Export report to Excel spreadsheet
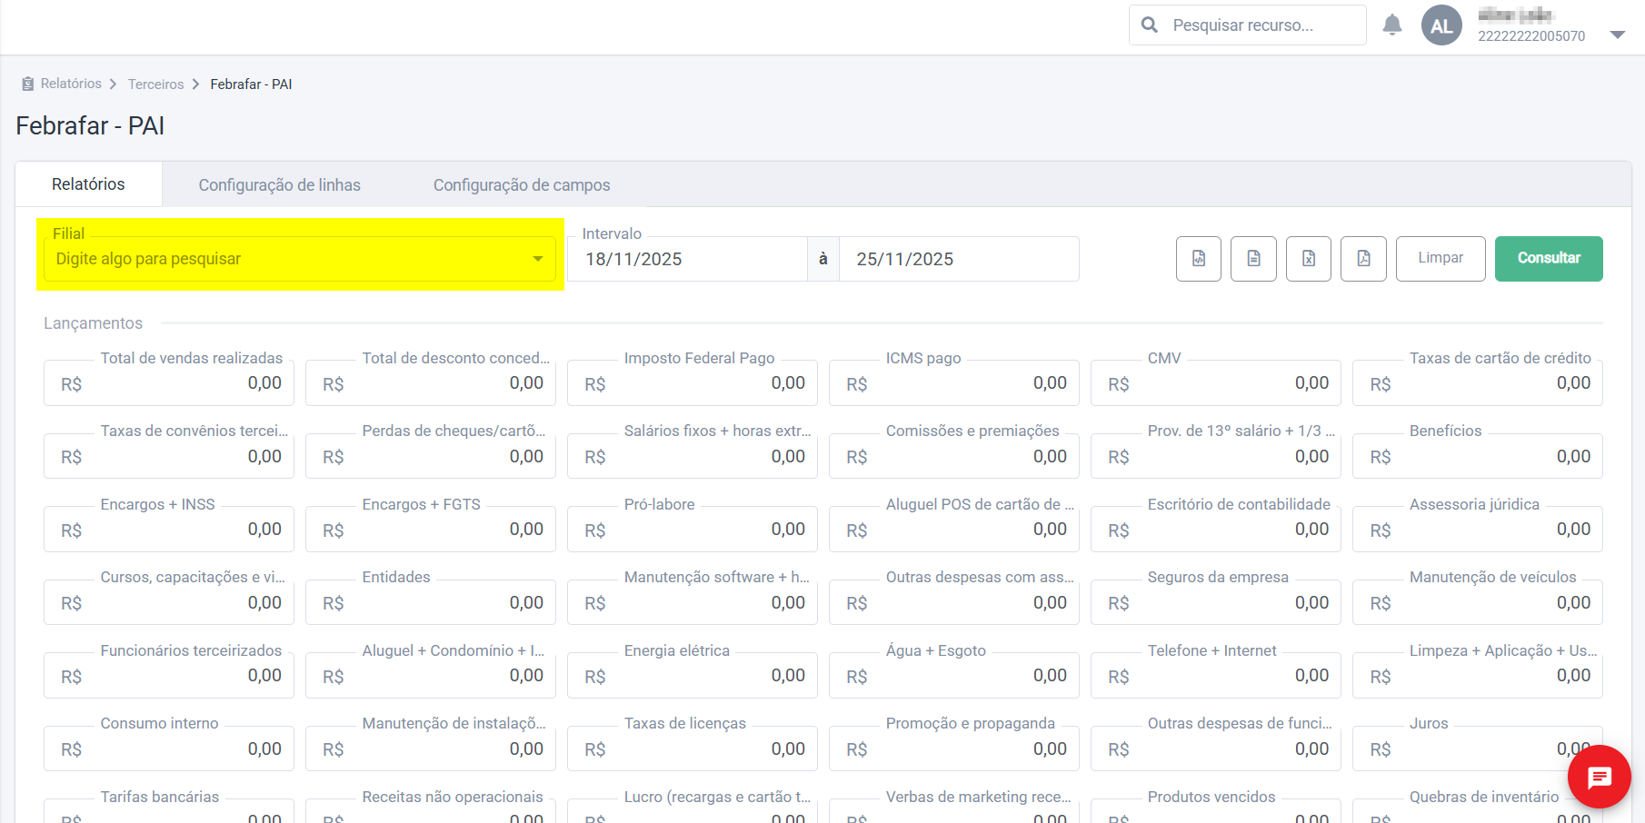Viewport: 1645px width, 823px height. click(x=1309, y=259)
